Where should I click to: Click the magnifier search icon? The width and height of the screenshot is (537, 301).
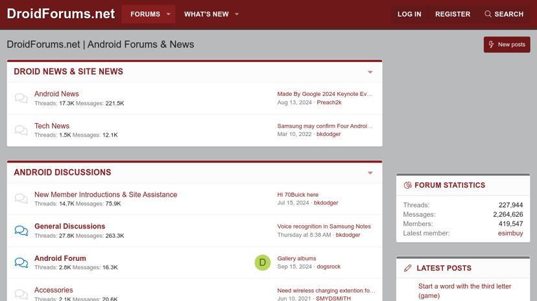click(x=488, y=14)
